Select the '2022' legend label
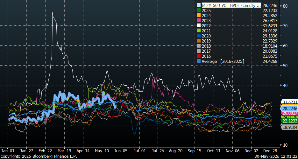298x159 pixels. [x=206, y=26]
